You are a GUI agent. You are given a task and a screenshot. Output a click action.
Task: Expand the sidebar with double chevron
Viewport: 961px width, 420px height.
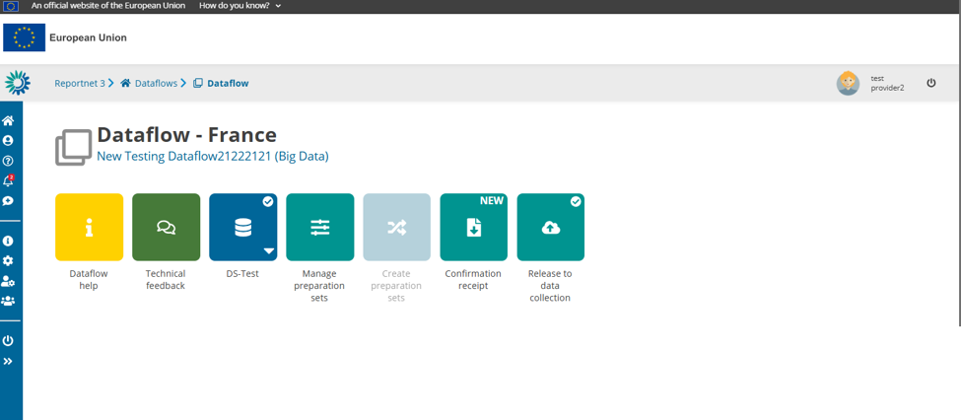coord(8,361)
